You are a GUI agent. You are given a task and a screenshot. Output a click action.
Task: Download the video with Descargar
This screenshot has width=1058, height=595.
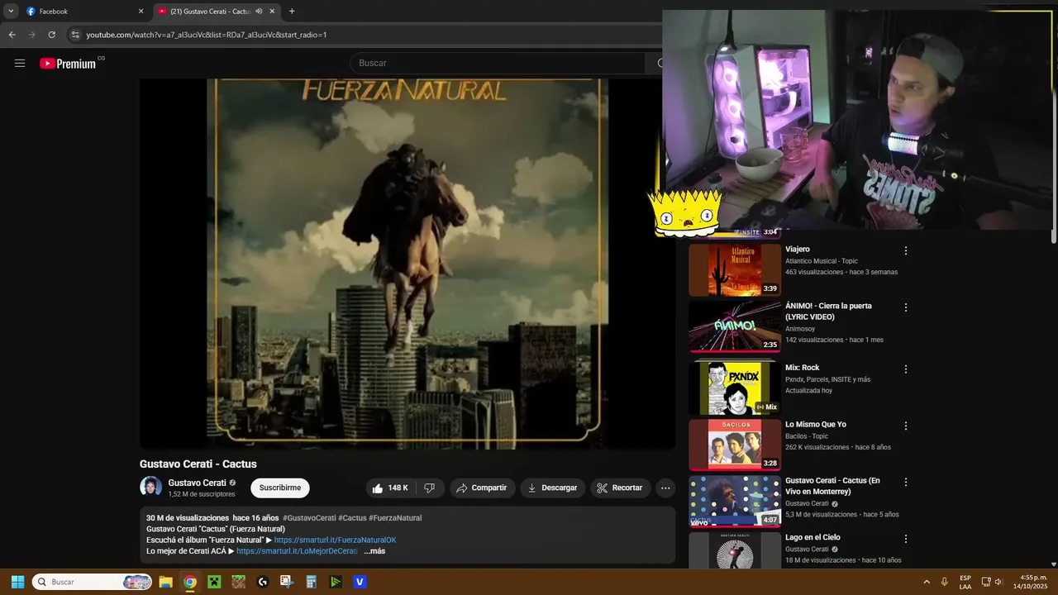552,488
